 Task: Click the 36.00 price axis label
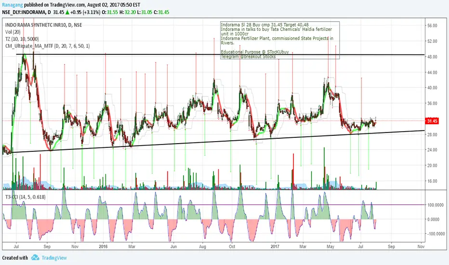pyautogui.click(x=433, y=103)
